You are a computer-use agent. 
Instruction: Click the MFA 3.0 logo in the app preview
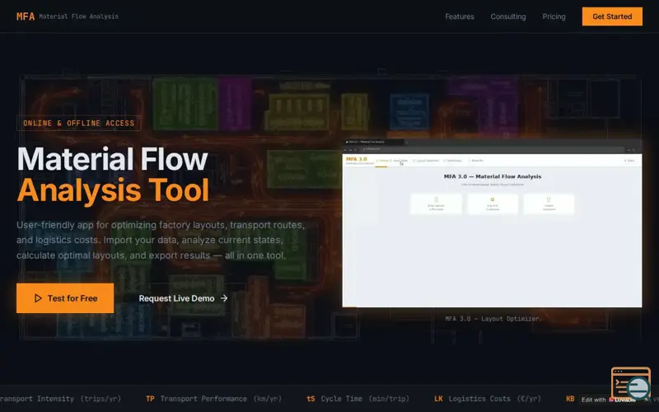[x=357, y=159]
